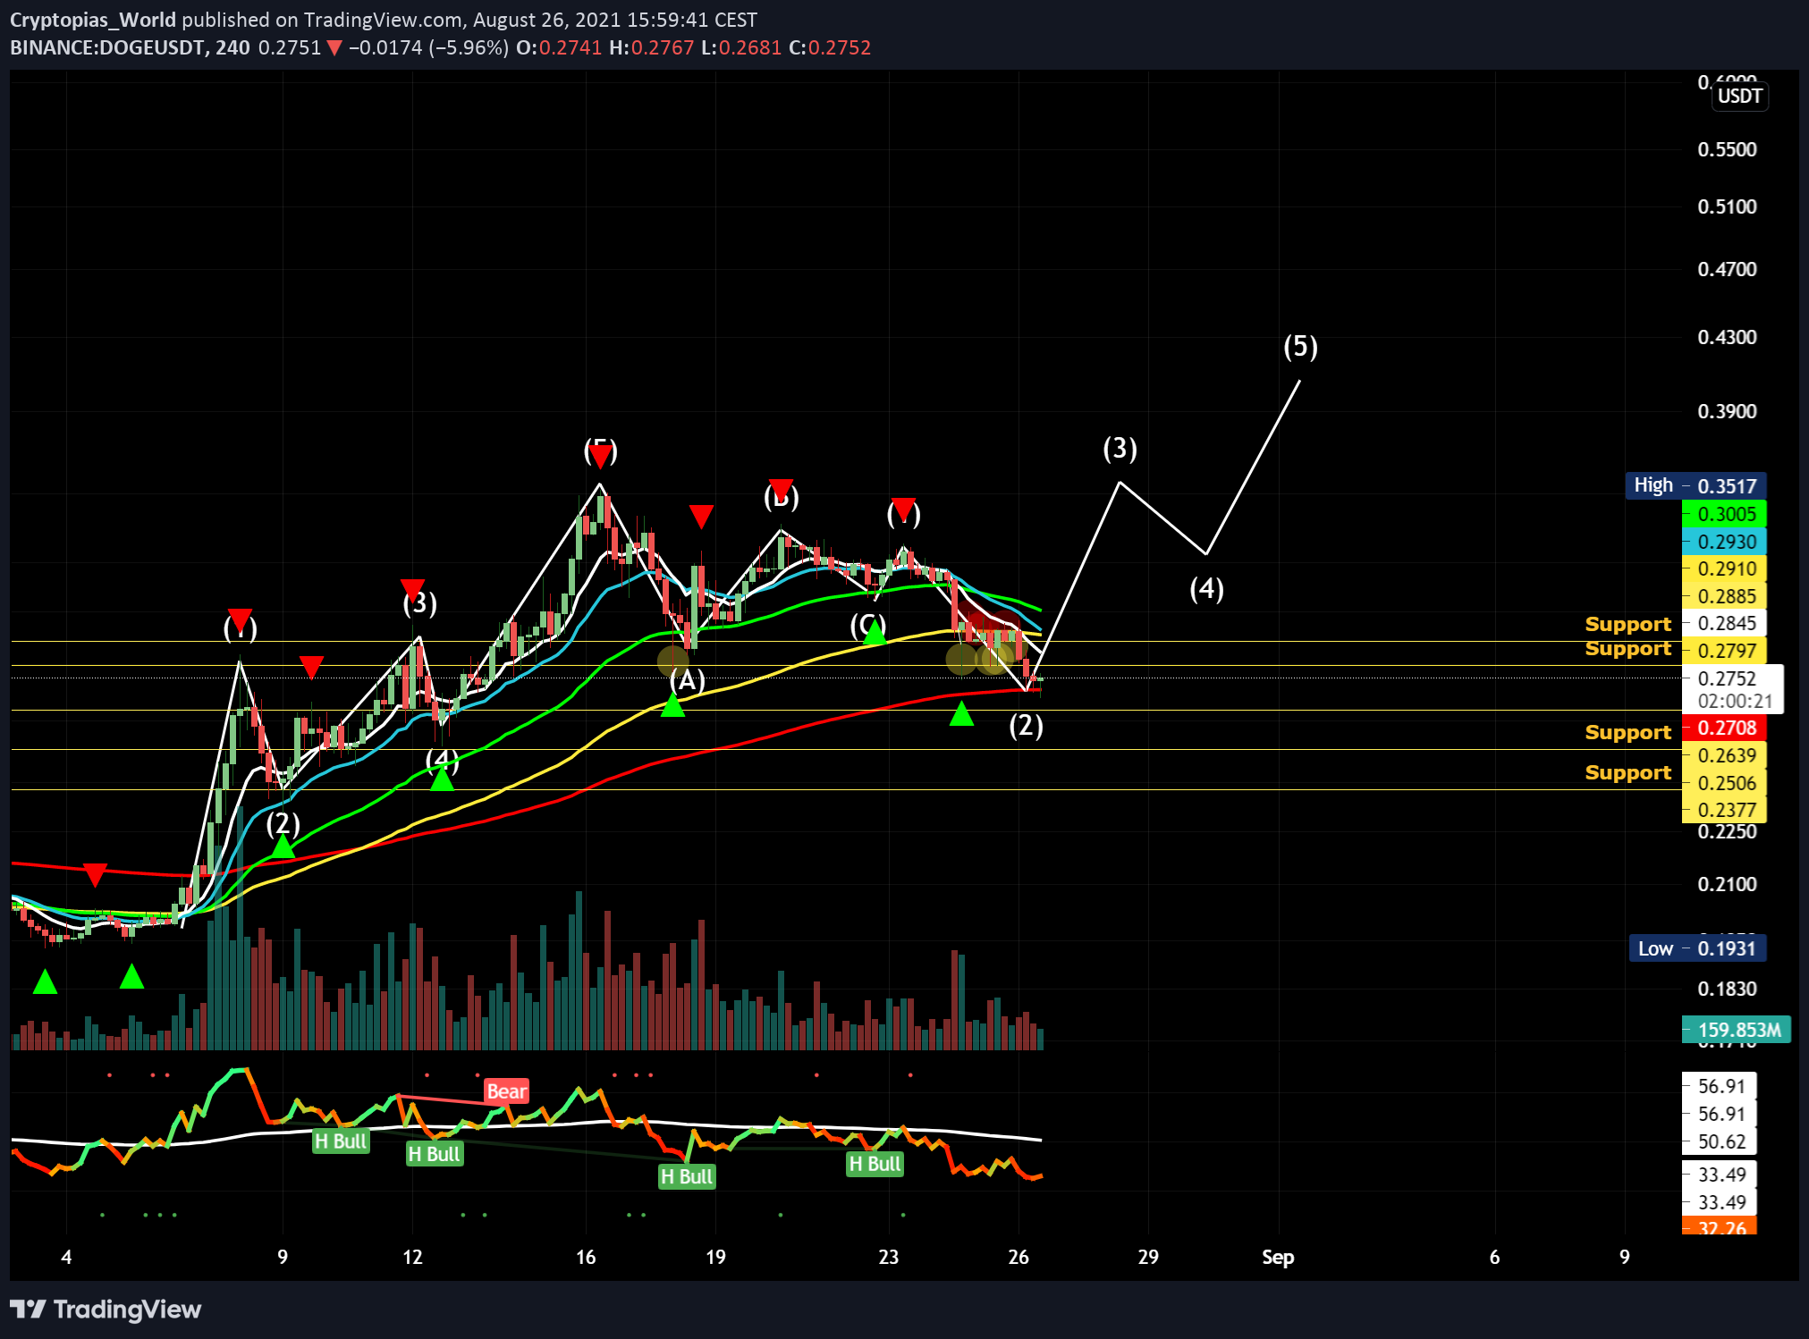This screenshot has width=1809, height=1339.
Task: Click the 0.2506 support price tag
Action: click(1725, 783)
